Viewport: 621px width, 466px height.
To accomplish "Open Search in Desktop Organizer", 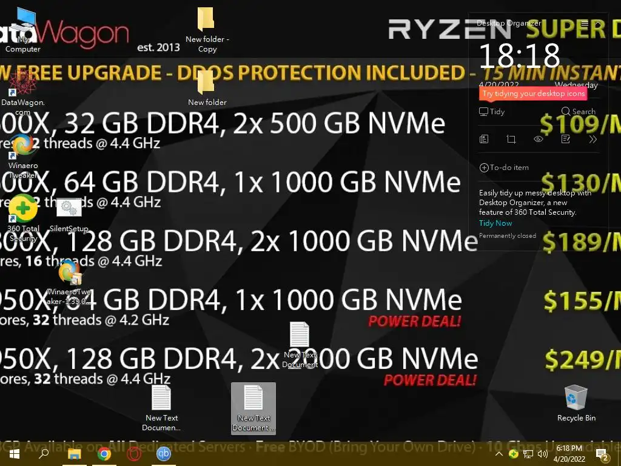I will coord(578,112).
